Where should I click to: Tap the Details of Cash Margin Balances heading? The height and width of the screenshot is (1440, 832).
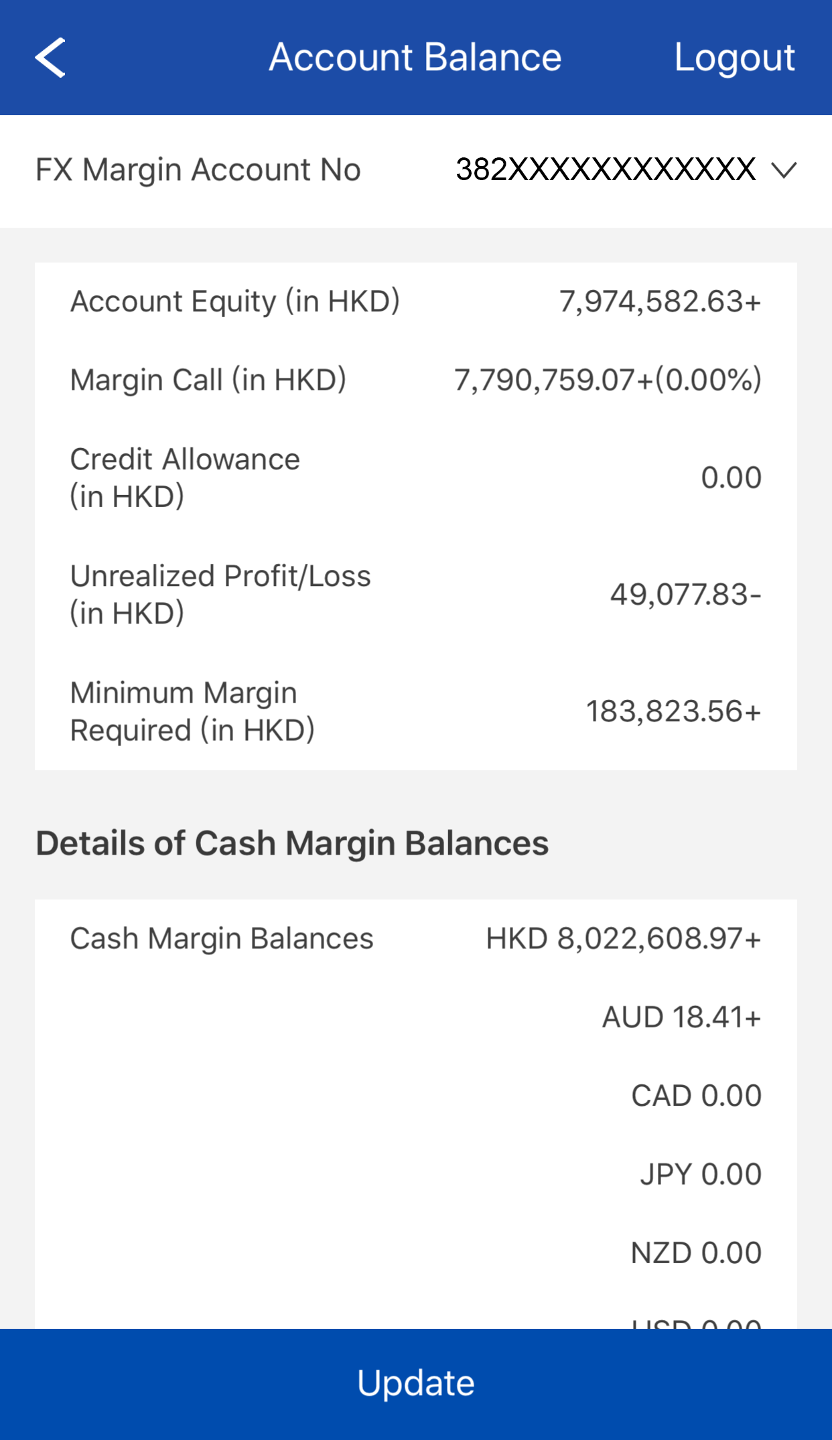click(x=292, y=843)
